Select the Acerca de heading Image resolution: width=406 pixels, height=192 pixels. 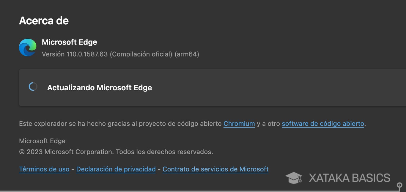(x=44, y=20)
